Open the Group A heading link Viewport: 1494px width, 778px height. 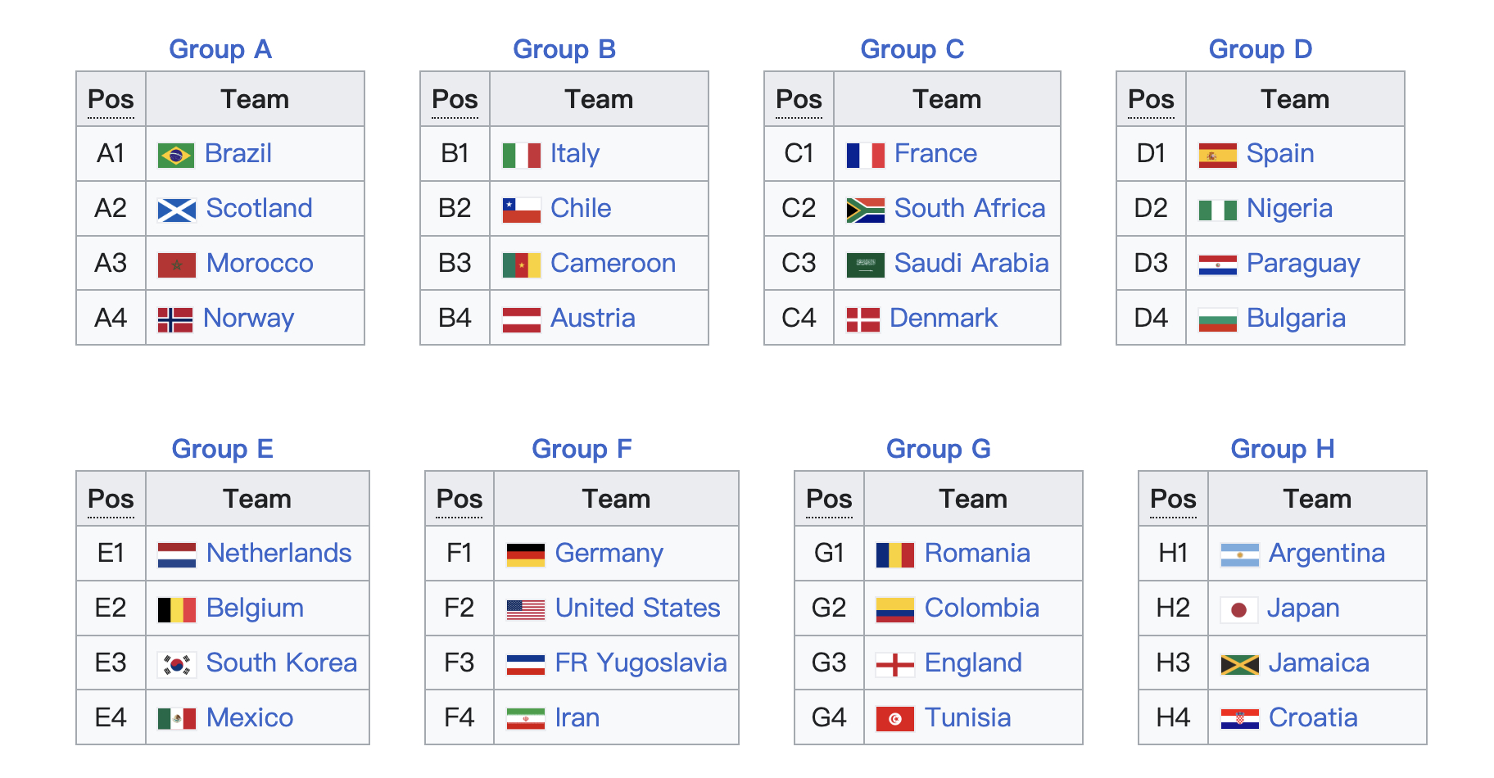220,49
